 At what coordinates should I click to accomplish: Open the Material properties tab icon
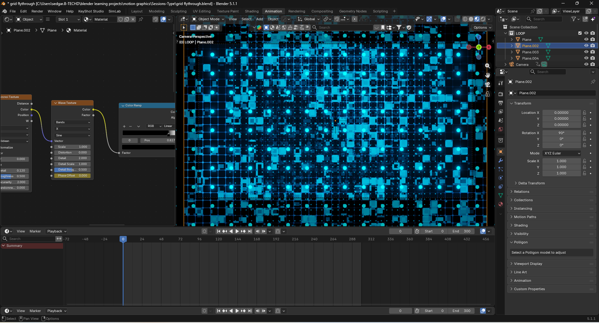501,204
